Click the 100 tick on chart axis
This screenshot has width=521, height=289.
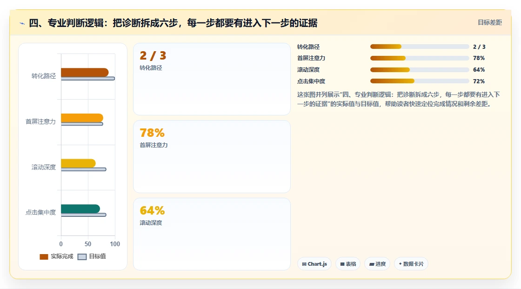tap(115, 244)
